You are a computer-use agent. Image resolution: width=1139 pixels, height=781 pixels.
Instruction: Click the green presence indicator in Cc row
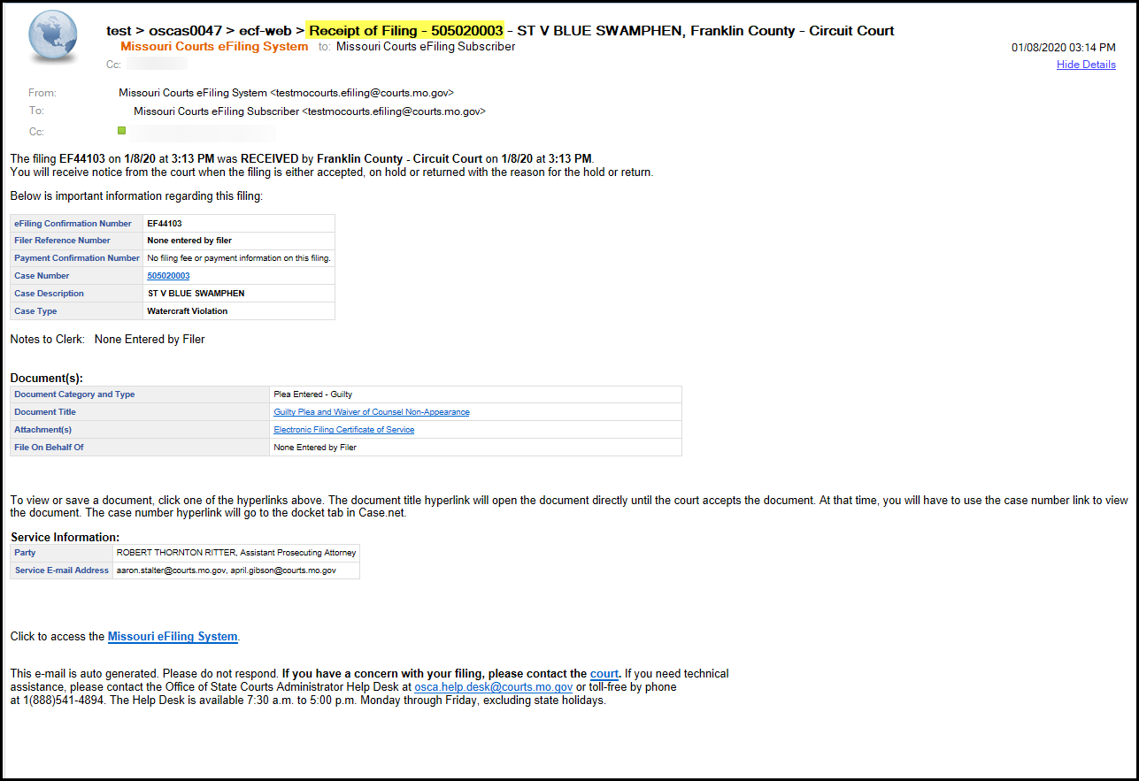[x=122, y=131]
